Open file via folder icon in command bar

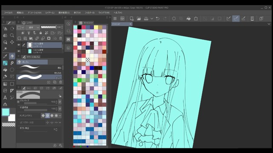[x=139, y=19]
